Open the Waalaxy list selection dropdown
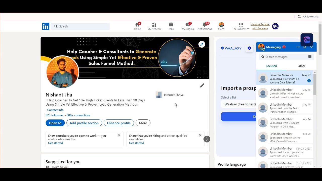322x181 pixels. pos(238,104)
